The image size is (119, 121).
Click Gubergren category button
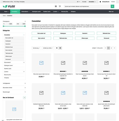point(63,33)
